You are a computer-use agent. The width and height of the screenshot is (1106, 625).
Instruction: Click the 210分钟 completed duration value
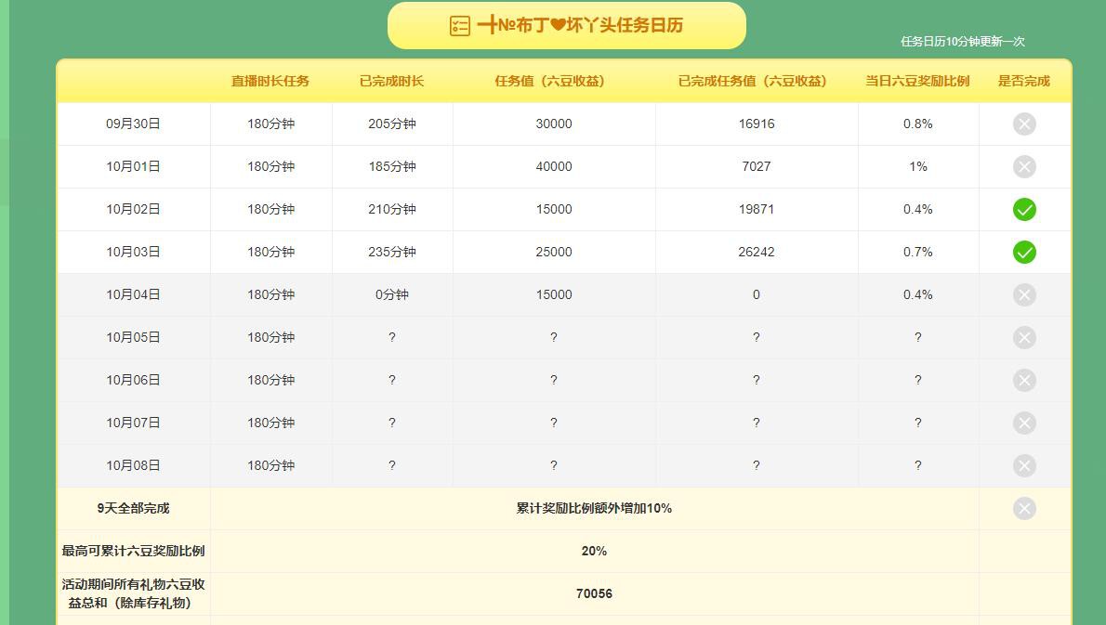click(392, 209)
